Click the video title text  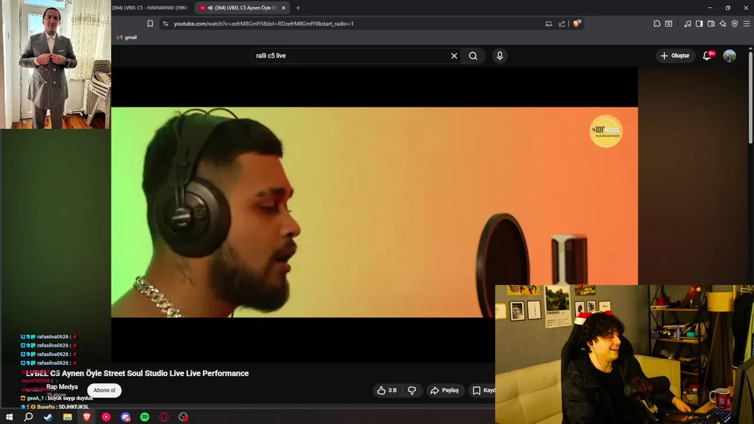137,373
